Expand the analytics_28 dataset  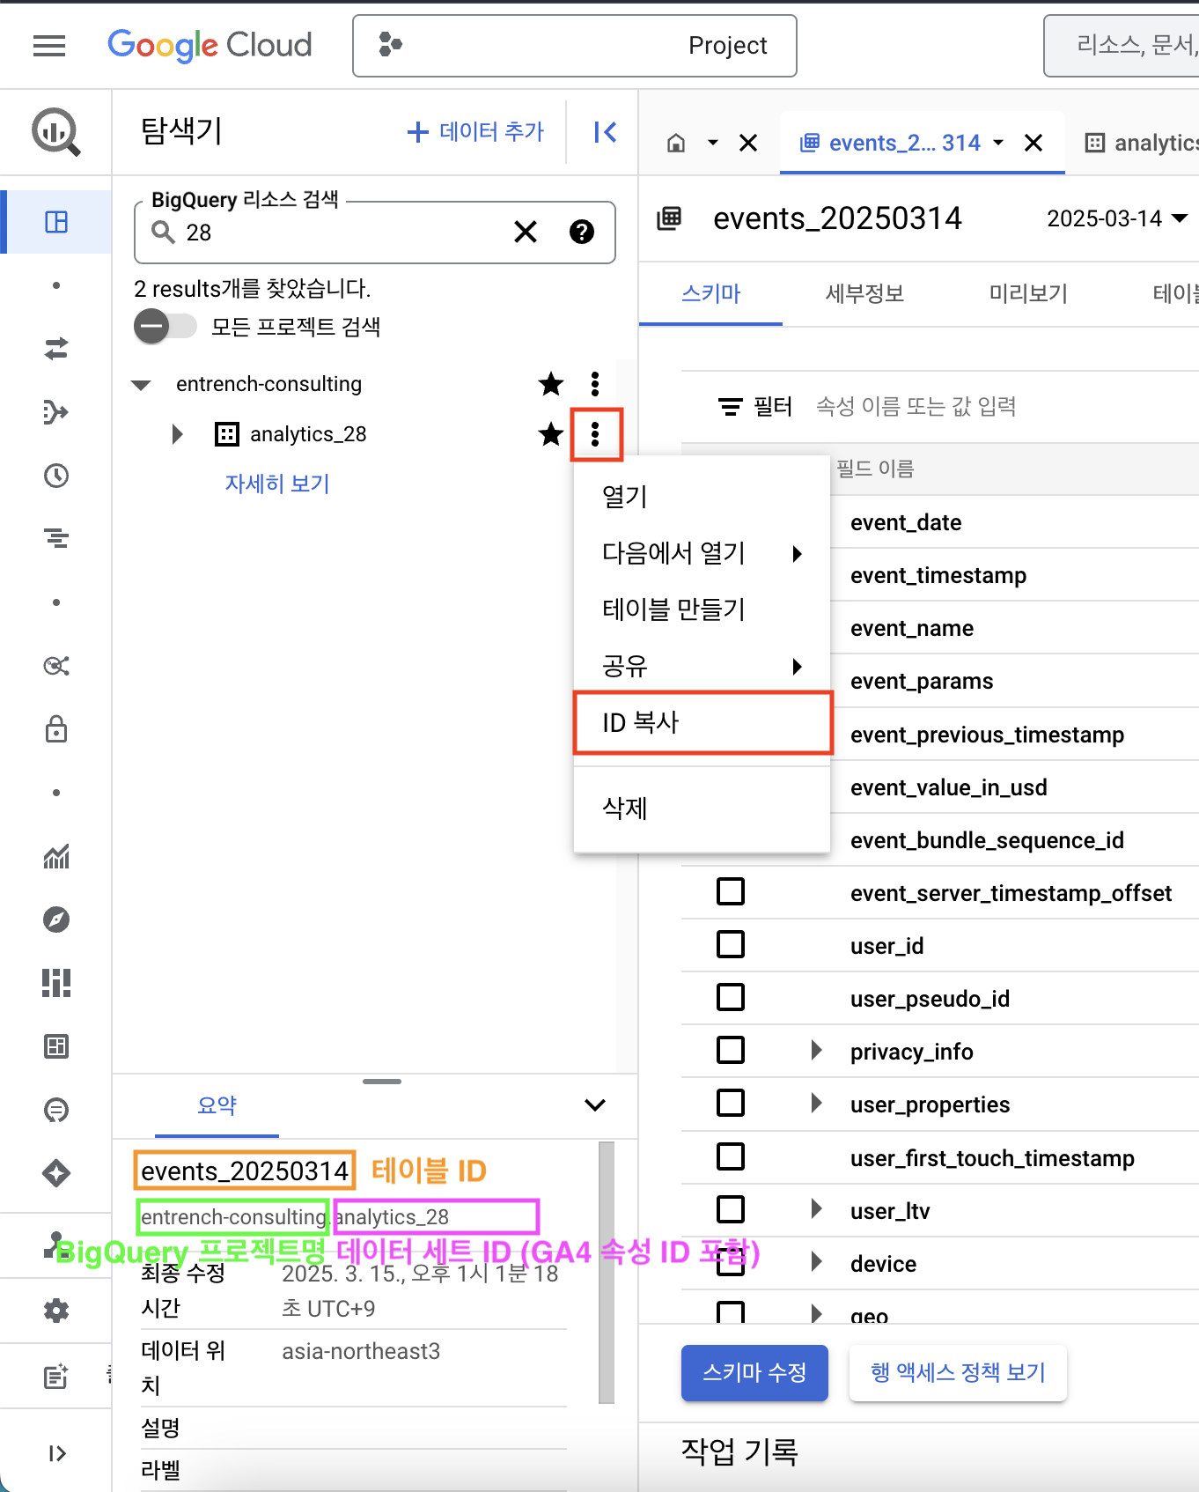(x=178, y=434)
